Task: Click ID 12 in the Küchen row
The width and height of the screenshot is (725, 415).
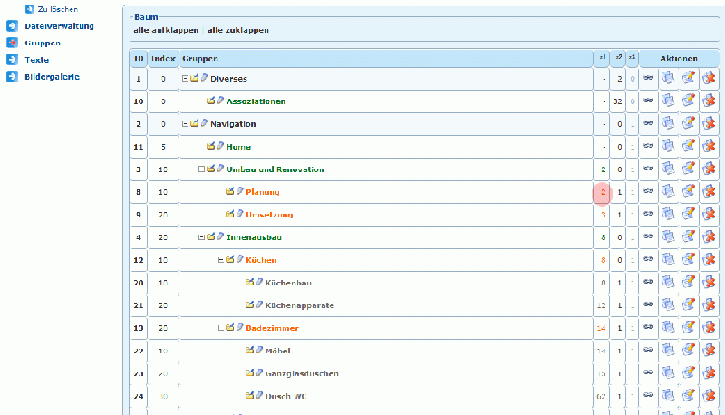Action: click(139, 260)
